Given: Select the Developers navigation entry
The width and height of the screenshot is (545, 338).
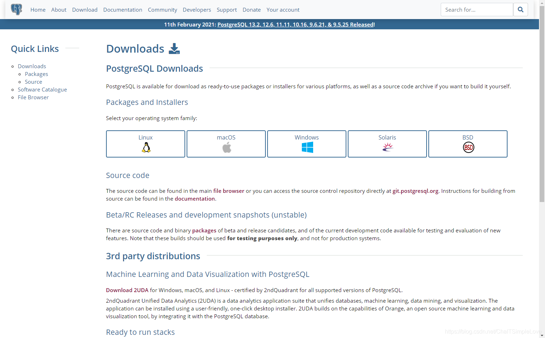Looking at the screenshot, I should [x=197, y=10].
